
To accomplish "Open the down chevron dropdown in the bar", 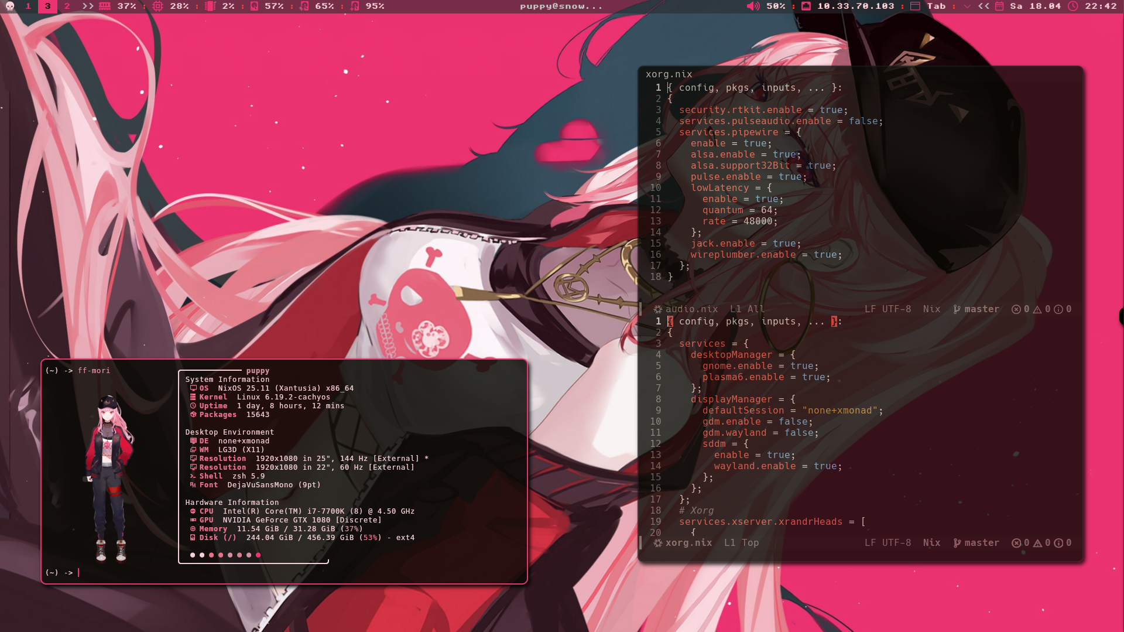I will tap(967, 6).
